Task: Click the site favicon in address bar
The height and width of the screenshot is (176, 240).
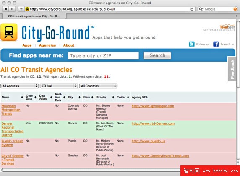Action: pos(27,9)
